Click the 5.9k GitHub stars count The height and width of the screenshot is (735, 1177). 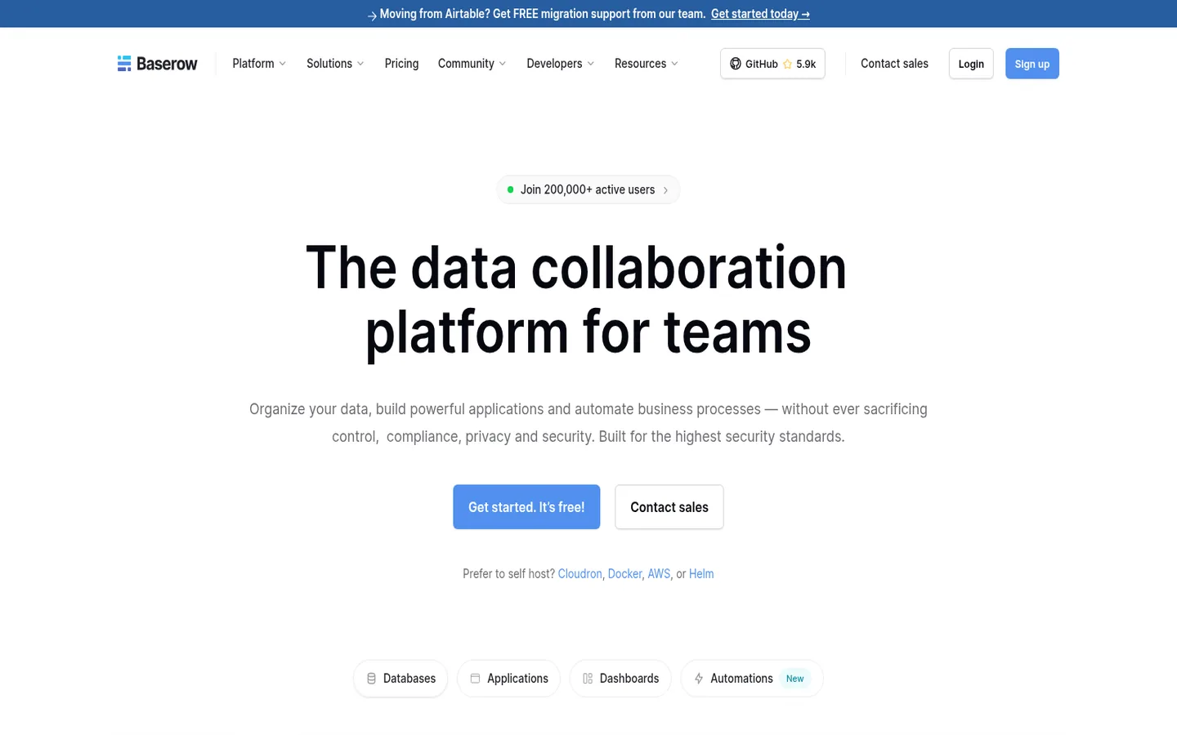(x=806, y=64)
